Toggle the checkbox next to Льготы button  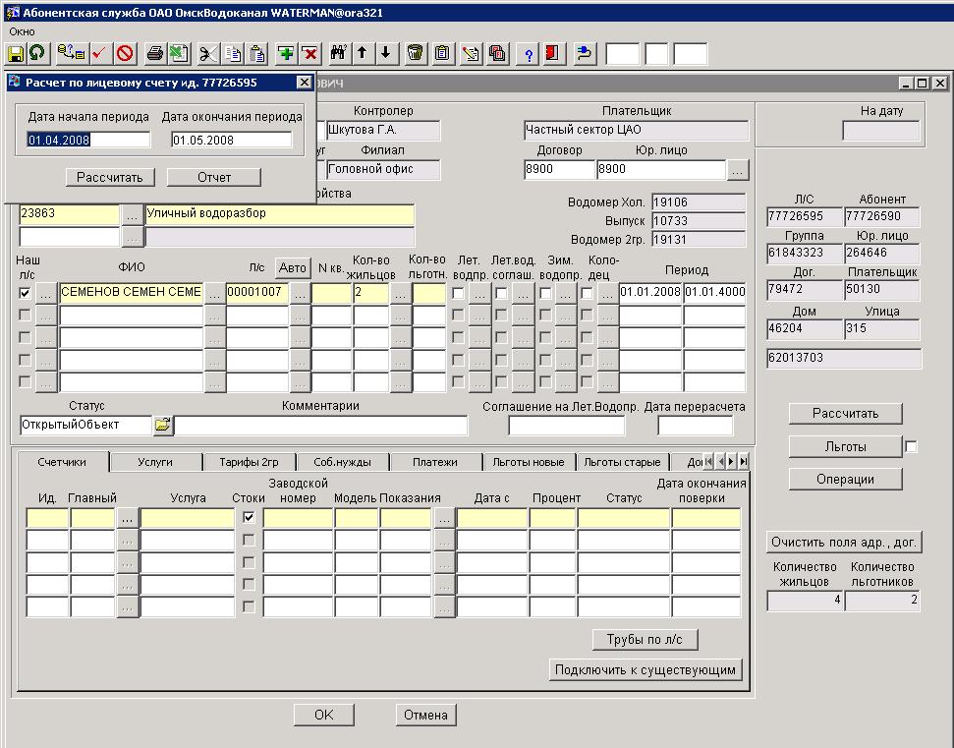911,447
